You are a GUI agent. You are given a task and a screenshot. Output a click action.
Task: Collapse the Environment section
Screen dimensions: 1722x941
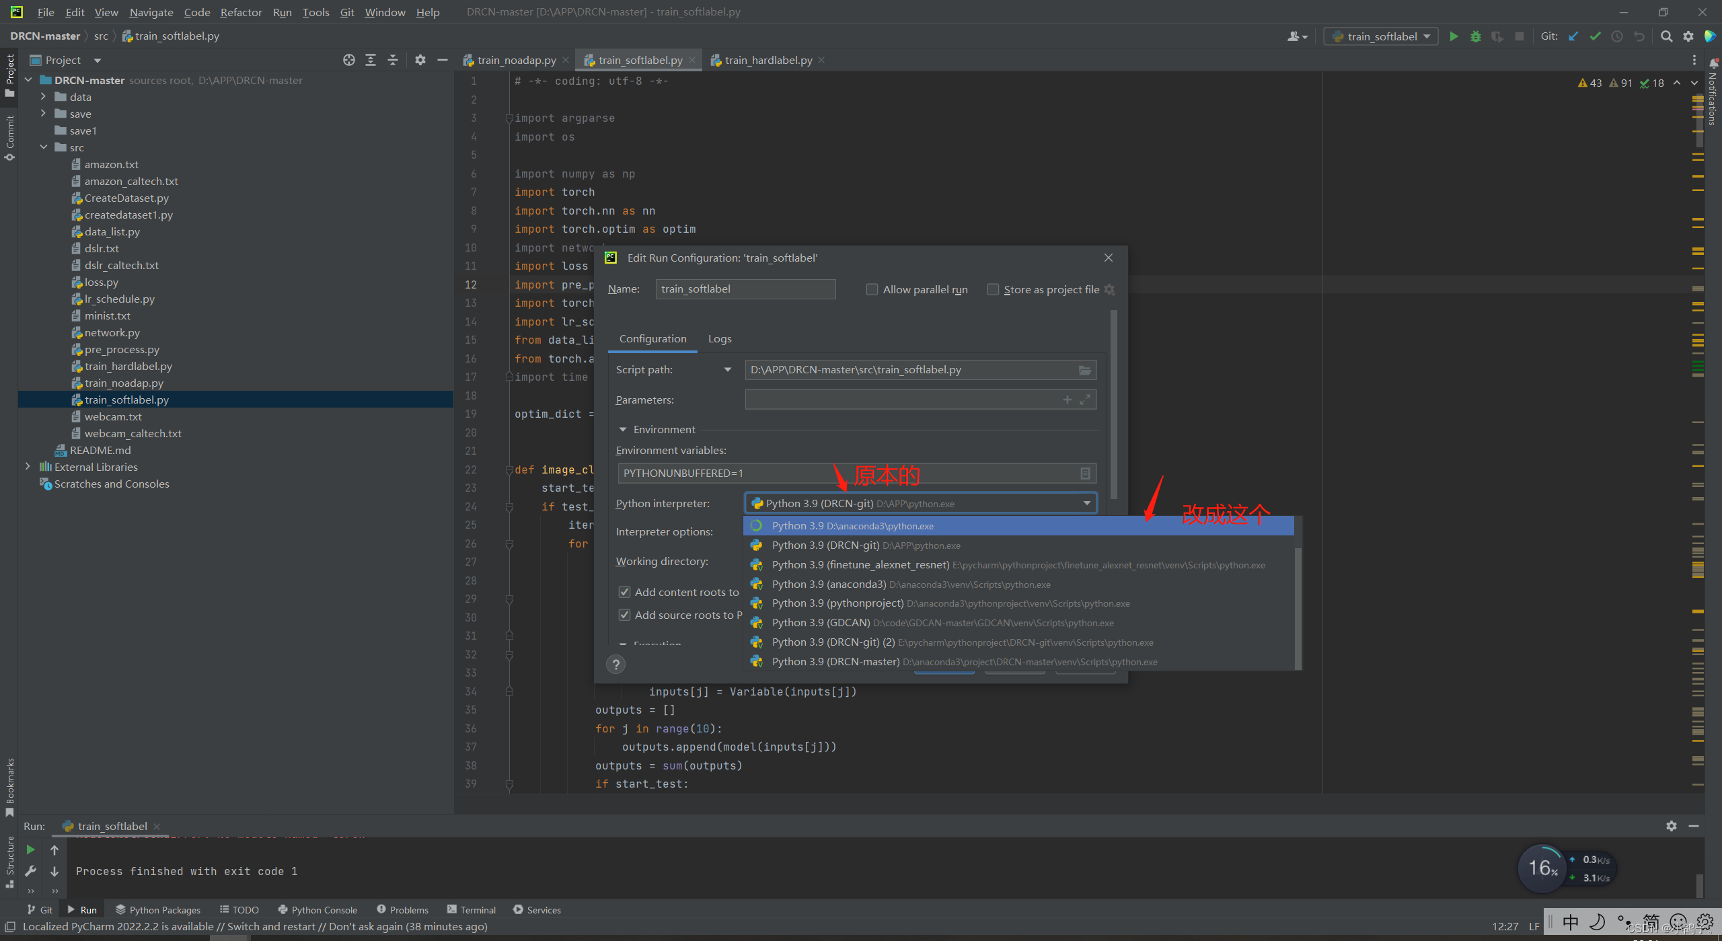click(x=623, y=429)
